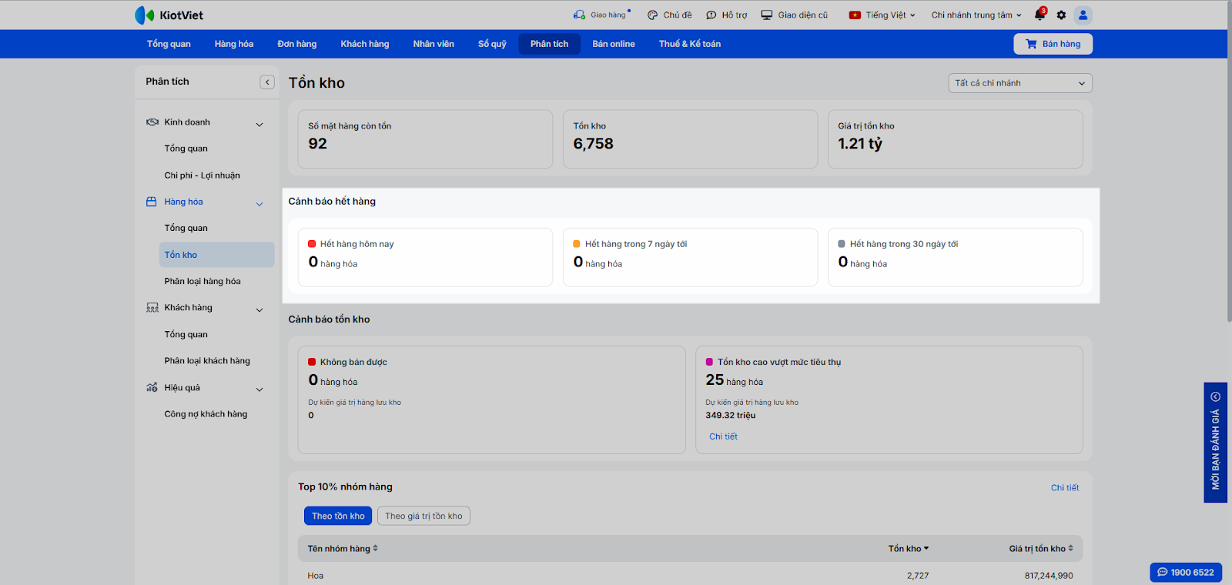Open the Phân tích menu
The height and width of the screenshot is (585, 1232).
549,44
